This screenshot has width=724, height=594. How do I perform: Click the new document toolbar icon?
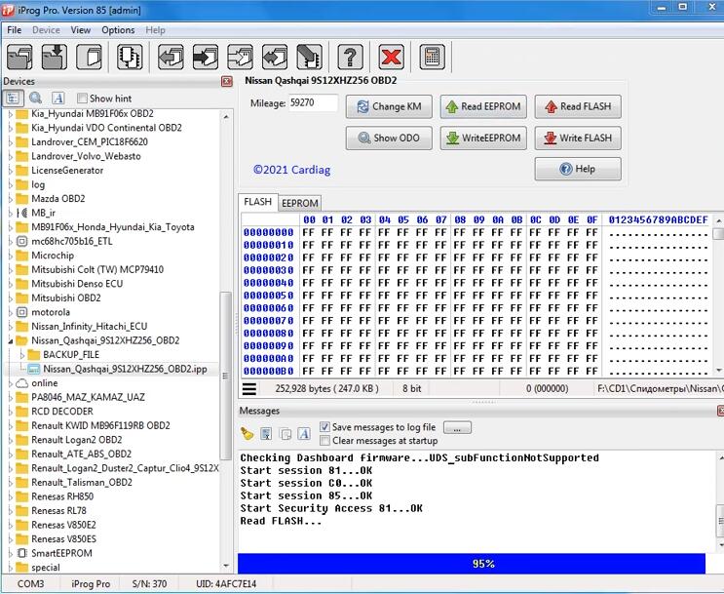click(x=89, y=57)
